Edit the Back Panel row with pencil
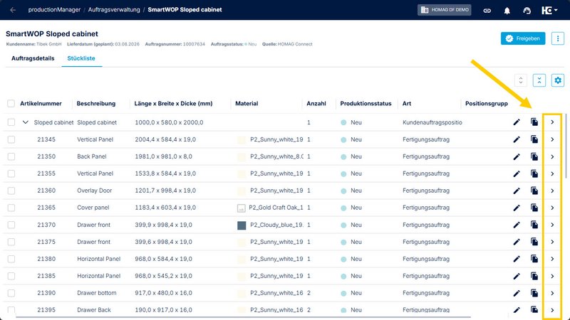This screenshot has width=570, height=320. tap(516, 156)
